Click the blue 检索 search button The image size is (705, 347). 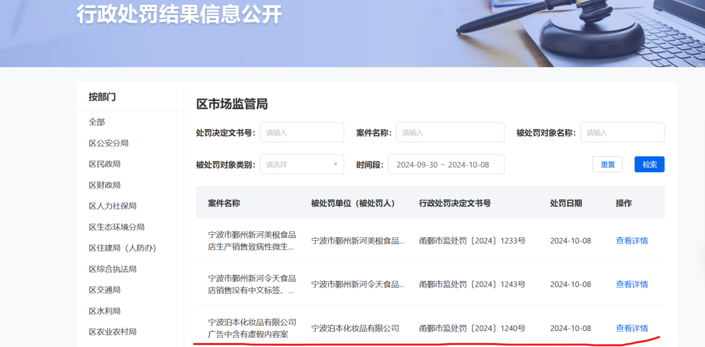(649, 164)
